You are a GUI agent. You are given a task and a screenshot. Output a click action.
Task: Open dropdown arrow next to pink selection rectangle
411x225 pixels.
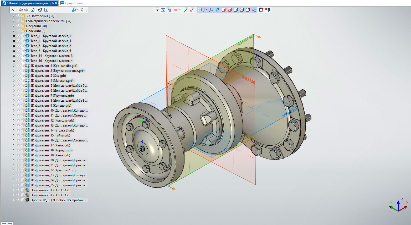tap(180, 10)
